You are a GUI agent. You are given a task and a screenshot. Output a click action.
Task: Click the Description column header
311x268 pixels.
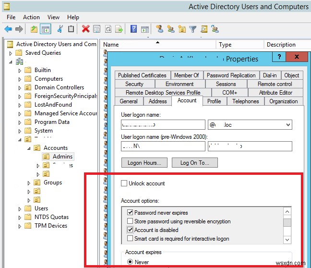tap(287, 45)
